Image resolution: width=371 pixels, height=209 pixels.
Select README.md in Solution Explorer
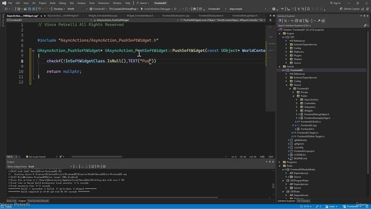tap(300, 158)
